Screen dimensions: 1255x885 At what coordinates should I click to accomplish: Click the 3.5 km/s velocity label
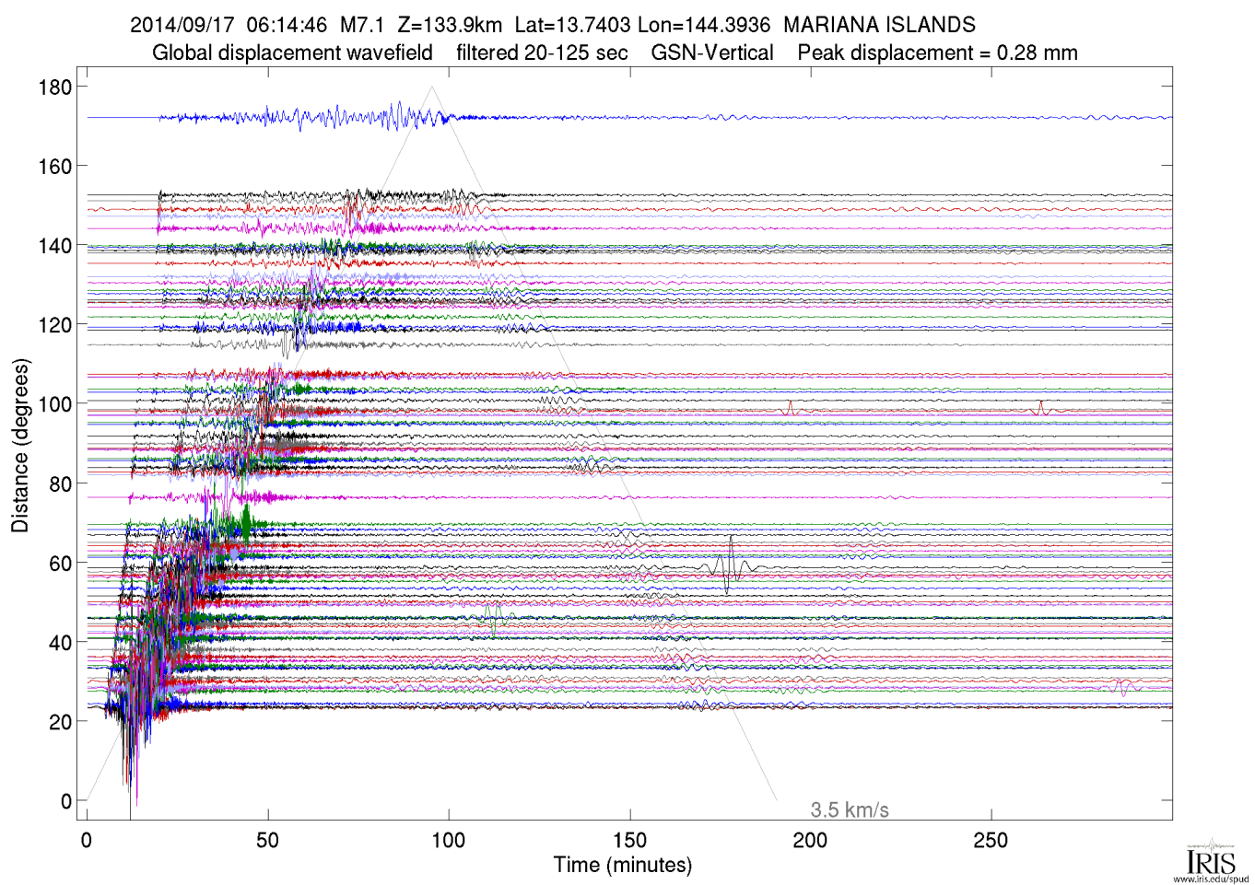[849, 810]
